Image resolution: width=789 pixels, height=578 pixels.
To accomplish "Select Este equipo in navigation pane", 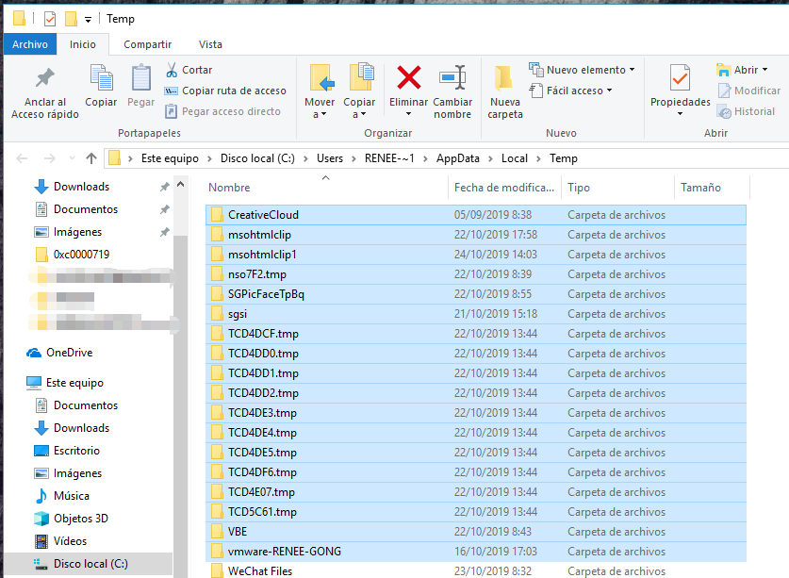I will (74, 383).
